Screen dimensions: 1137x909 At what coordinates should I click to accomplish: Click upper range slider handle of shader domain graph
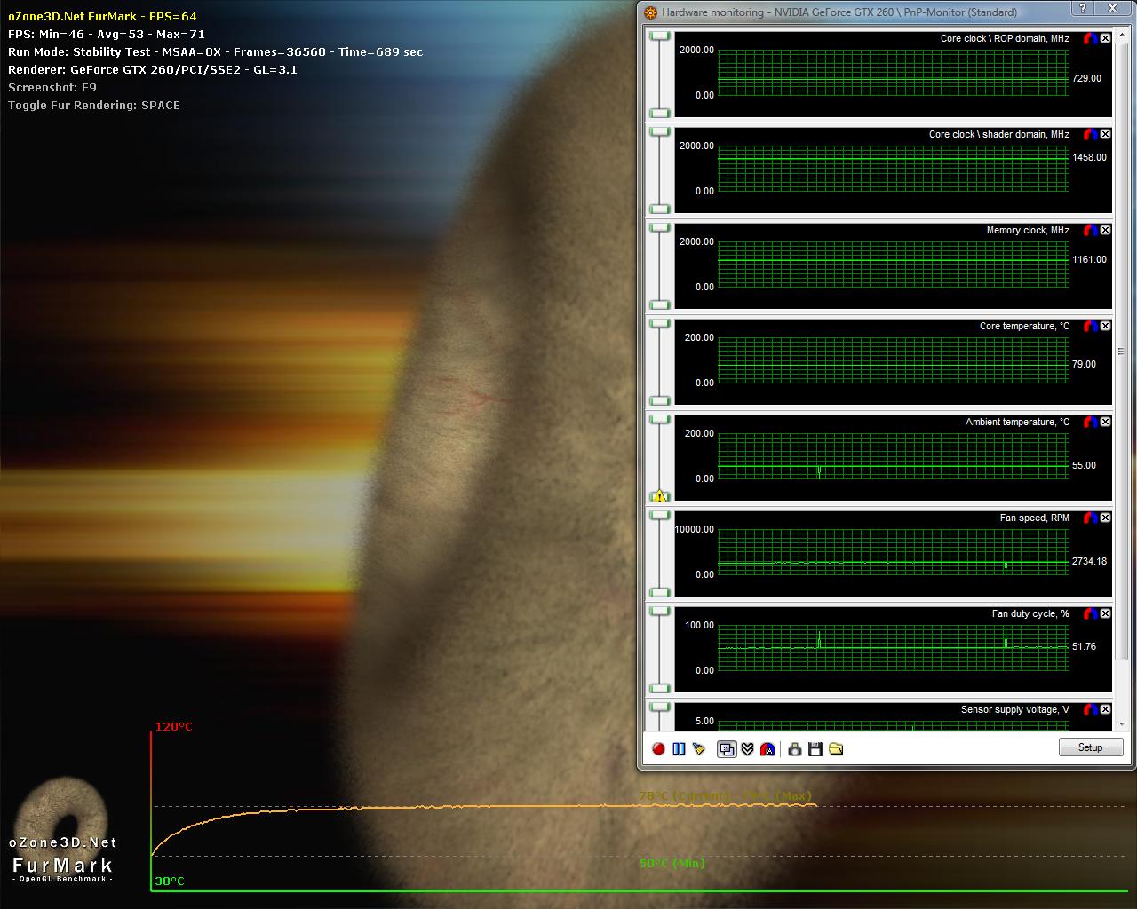pyautogui.click(x=659, y=131)
